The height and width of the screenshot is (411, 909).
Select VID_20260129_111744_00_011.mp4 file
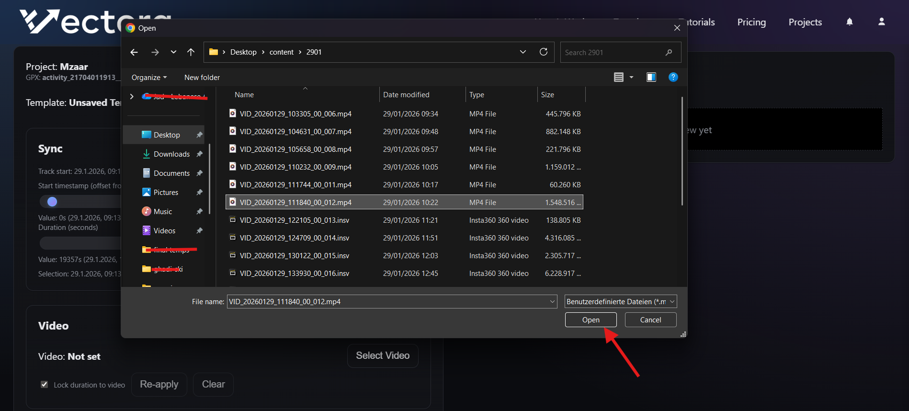(x=404, y=185)
